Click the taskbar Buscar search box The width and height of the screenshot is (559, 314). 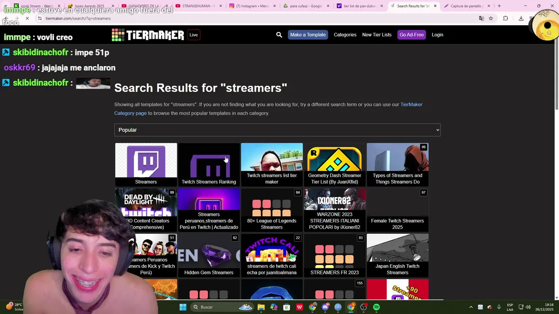pos(223,307)
